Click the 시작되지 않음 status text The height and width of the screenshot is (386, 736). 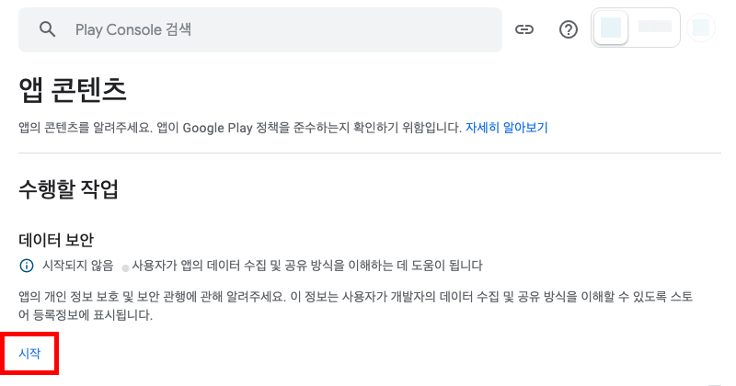click(78, 266)
